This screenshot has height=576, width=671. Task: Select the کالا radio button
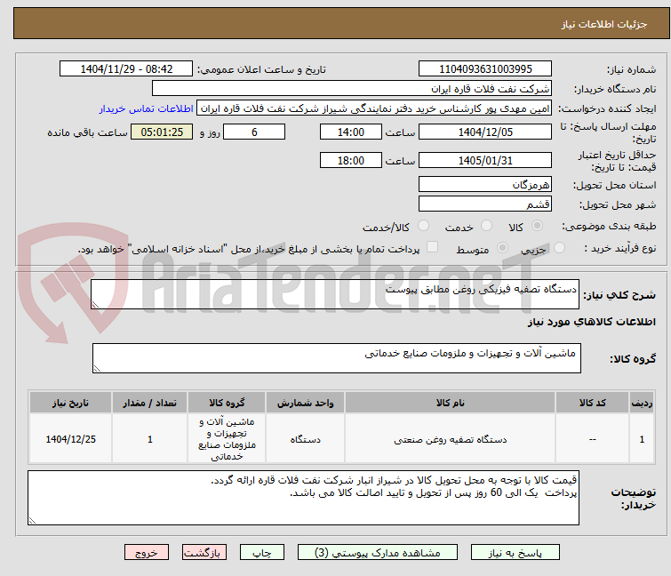pyautogui.click(x=537, y=225)
